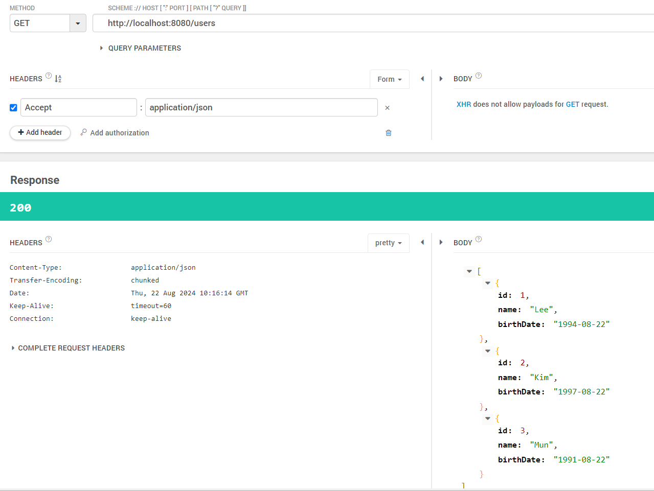The width and height of the screenshot is (654, 491).
Task: Click the Add header button
Action: coord(40,132)
